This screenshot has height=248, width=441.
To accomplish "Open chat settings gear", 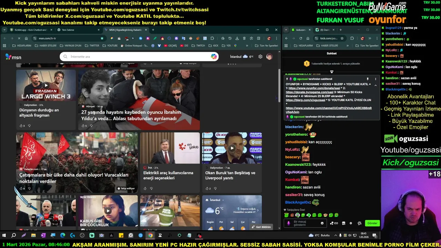I will [351, 223].
